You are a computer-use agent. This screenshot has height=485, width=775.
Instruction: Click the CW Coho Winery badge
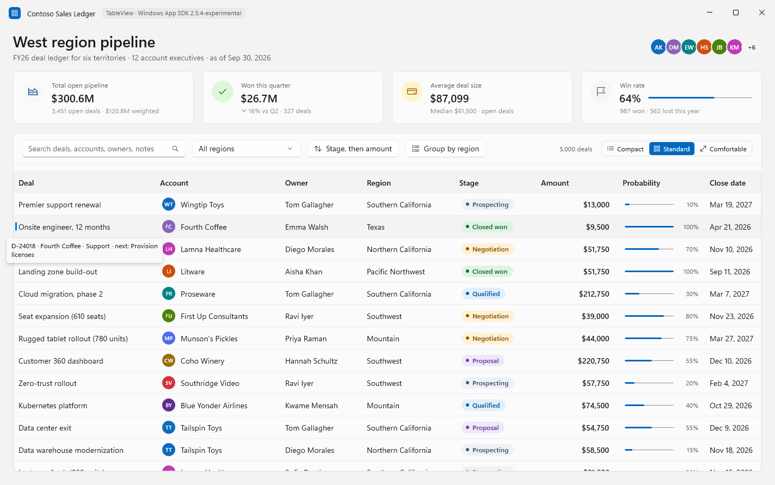pyautogui.click(x=169, y=361)
